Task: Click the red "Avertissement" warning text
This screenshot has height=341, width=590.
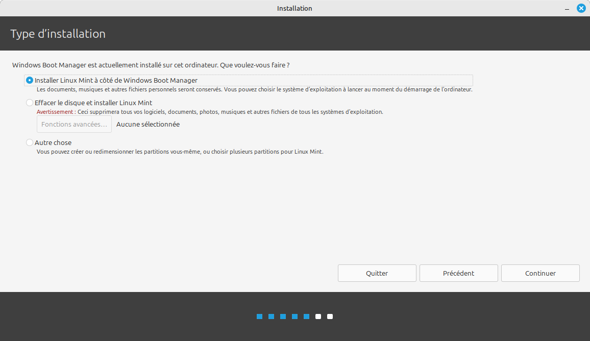Action: [55, 112]
